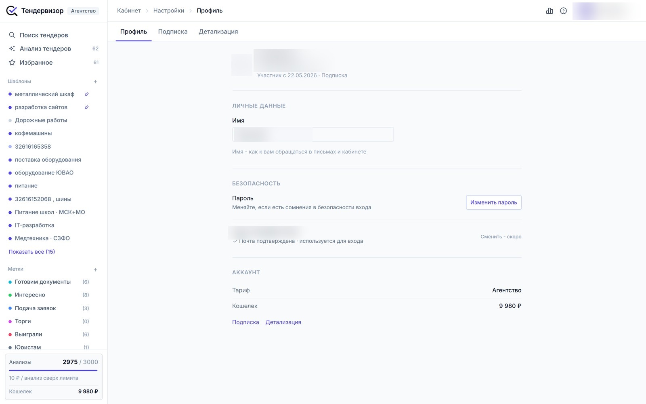Image resolution: width=646 pixels, height=404 pixels.
Task: Add a new template with Шаблоны plus icon
Action: coord(95,82)
